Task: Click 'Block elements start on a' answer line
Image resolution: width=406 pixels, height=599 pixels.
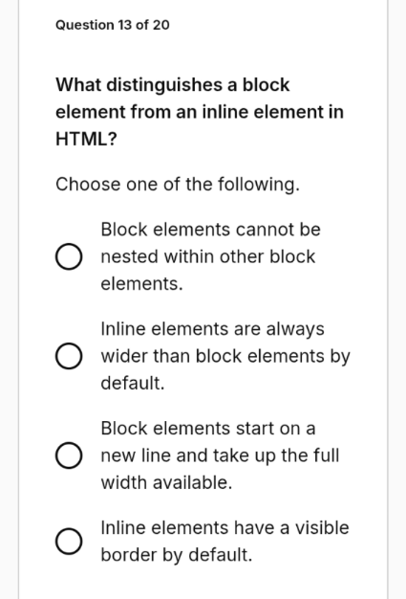Action: [x=208, y=429]
